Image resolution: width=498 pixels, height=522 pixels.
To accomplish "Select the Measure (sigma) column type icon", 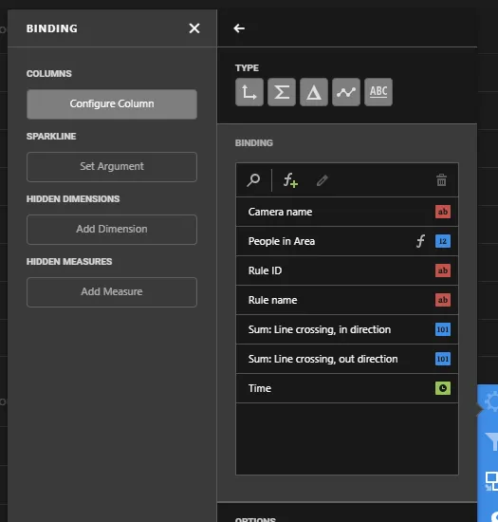I will point(282,92).
